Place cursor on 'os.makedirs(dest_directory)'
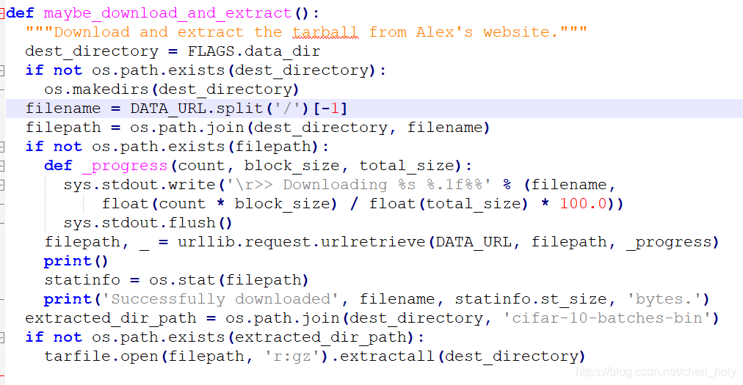Screen dimensions: 743x385 pos(172,89)
